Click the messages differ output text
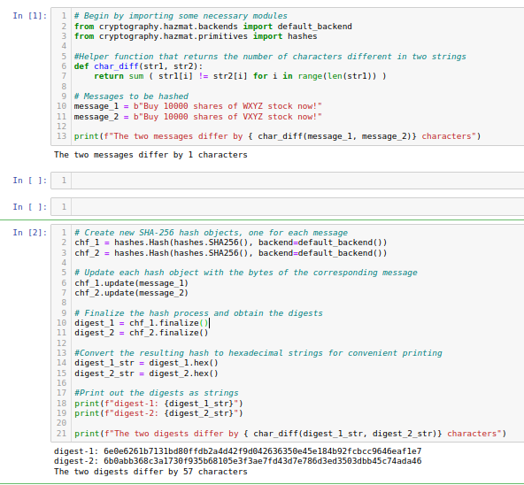 (x=150, y=155)
